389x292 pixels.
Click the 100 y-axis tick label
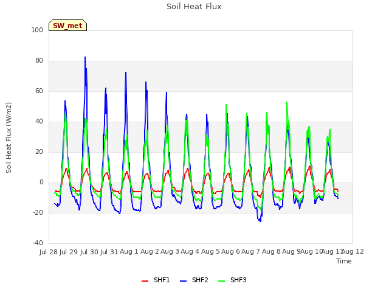pyautogui.click(x=37, y=30)
